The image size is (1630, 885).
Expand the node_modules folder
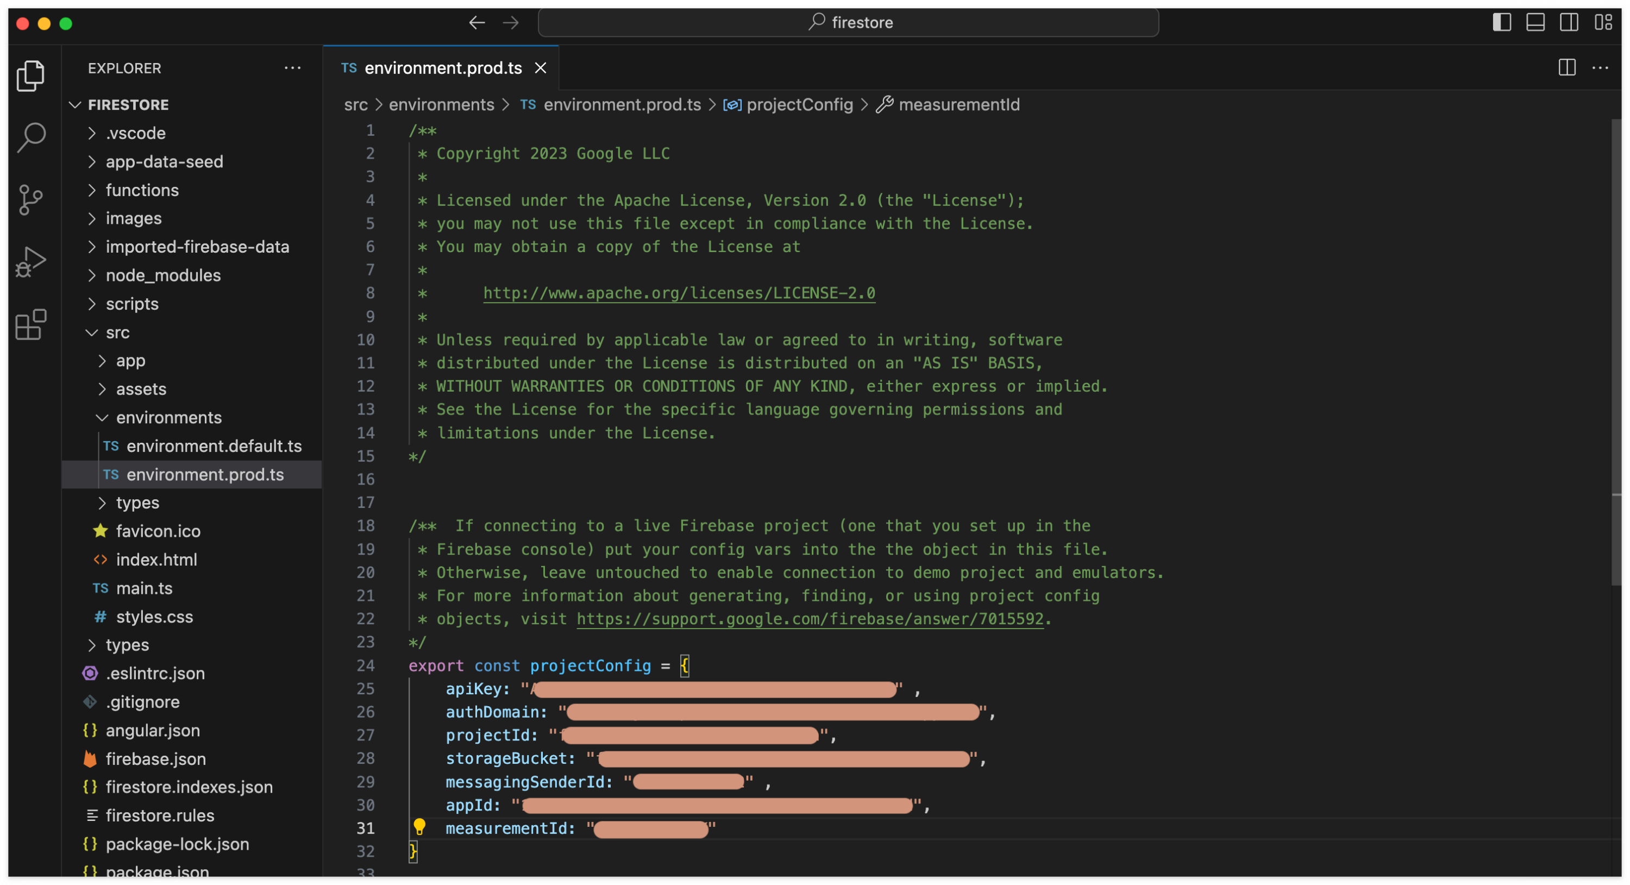[162, 275]
